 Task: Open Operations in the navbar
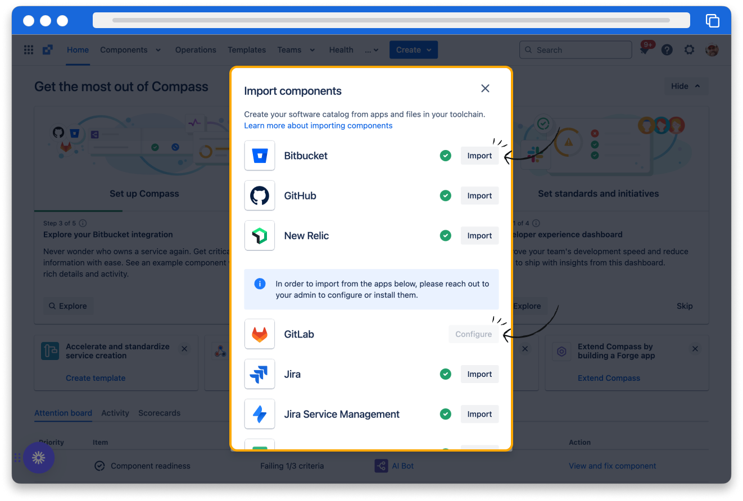point(196,50)
